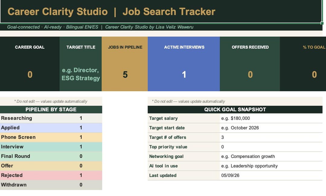Viewport: 326px width, 196px height.
Task: Click the 'e.g. Director, ESG Strategy' cell
Action: coord(81,74)
